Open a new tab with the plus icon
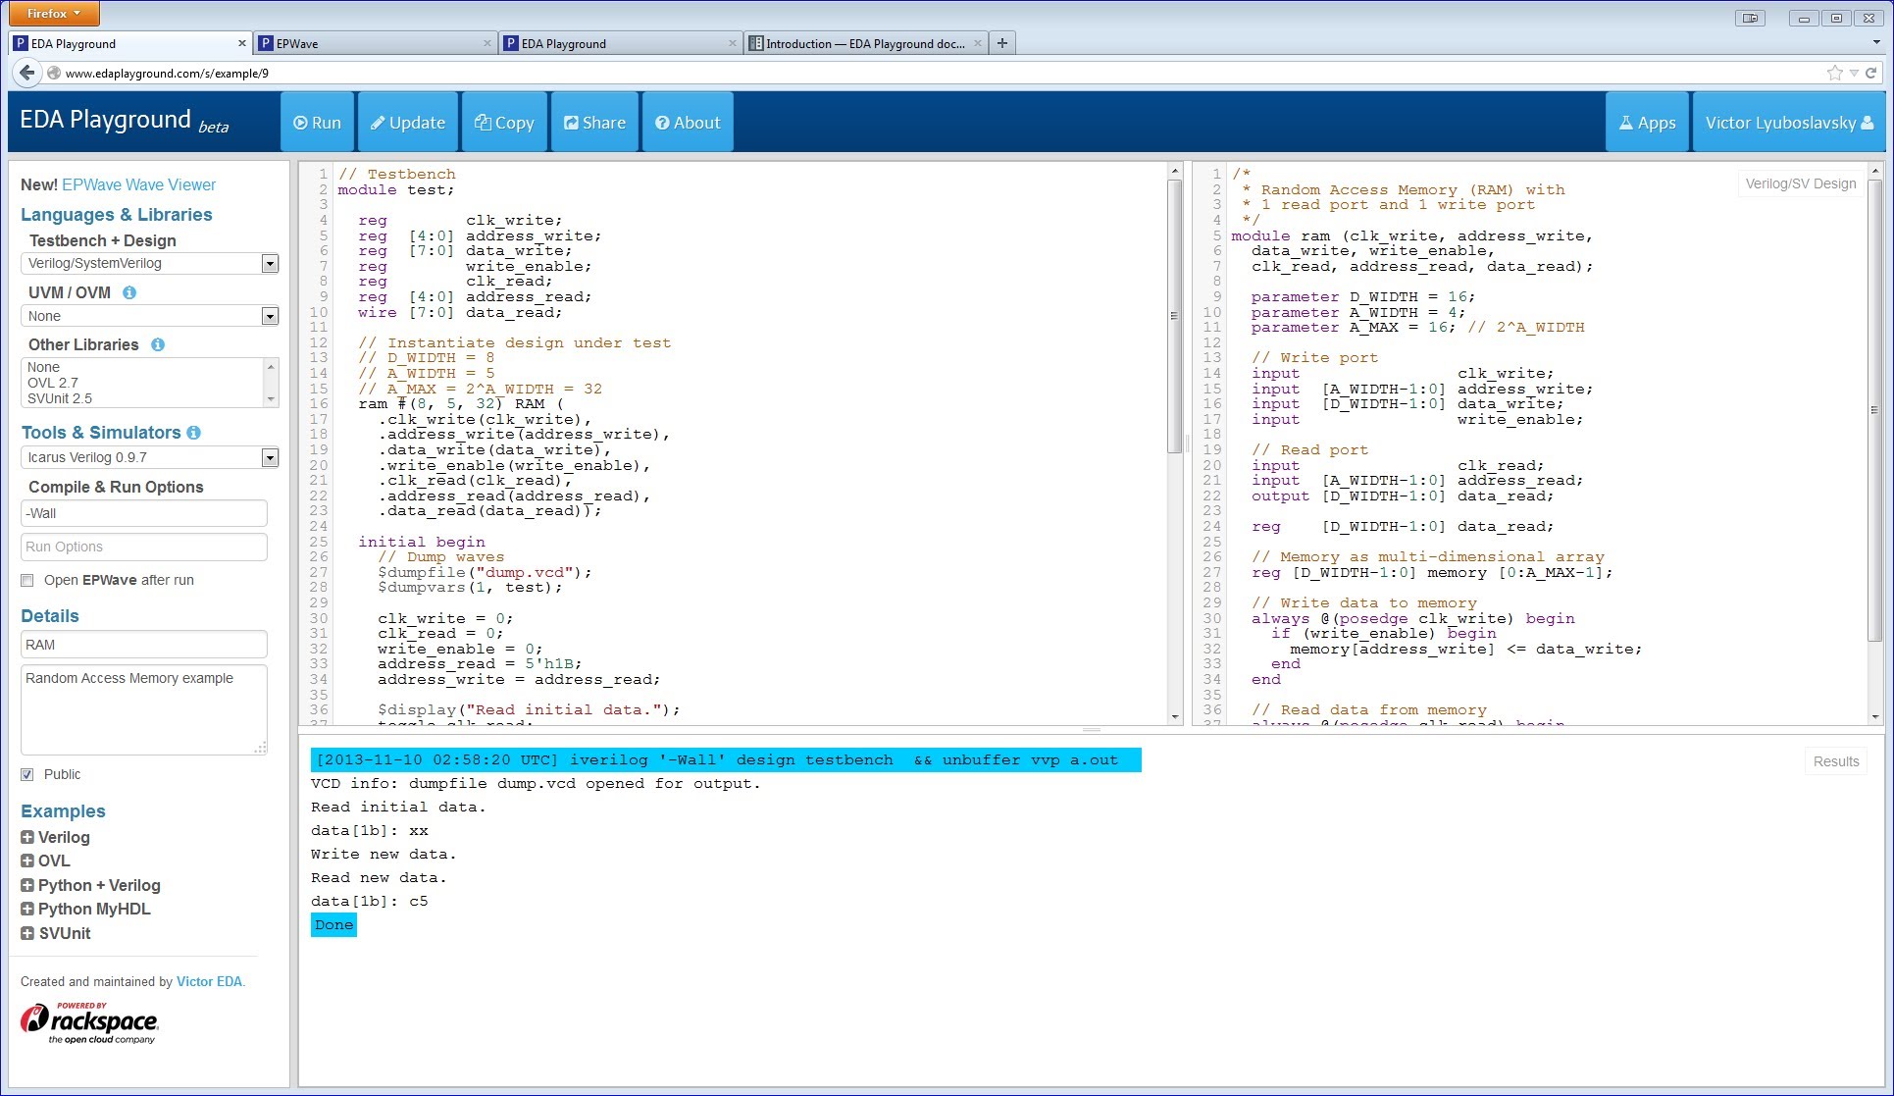 [x=1001, y=43]
